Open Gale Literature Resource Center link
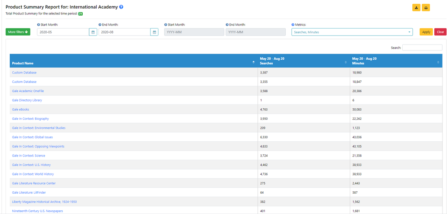Image resolution: width=447 pixels, height=214 pixels. pos(34,184)
